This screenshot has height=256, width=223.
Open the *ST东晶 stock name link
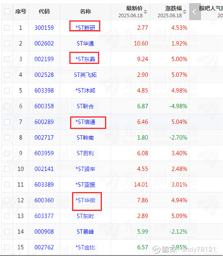[x=85, y=59]
